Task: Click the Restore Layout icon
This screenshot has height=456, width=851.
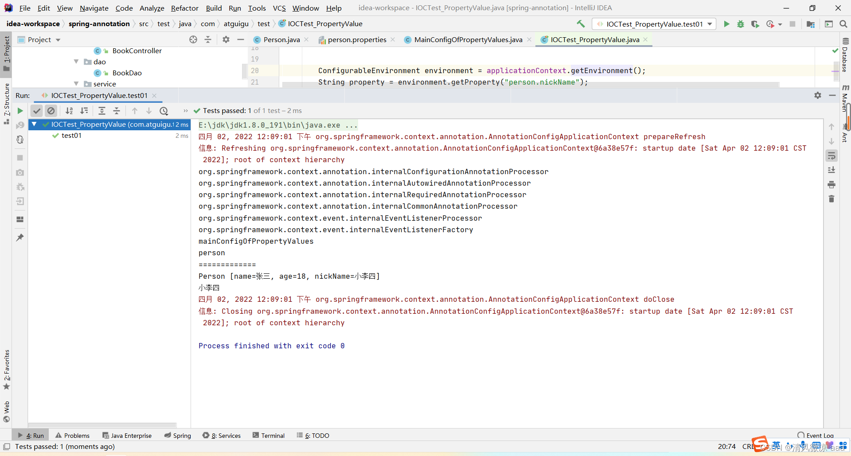Action: [20, 219]
